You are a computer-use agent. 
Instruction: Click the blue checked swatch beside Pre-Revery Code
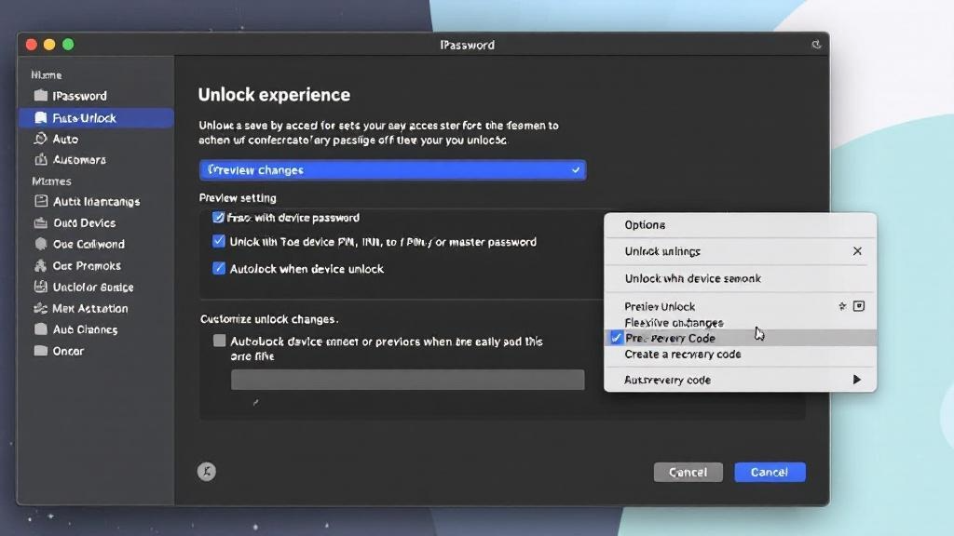615,338
